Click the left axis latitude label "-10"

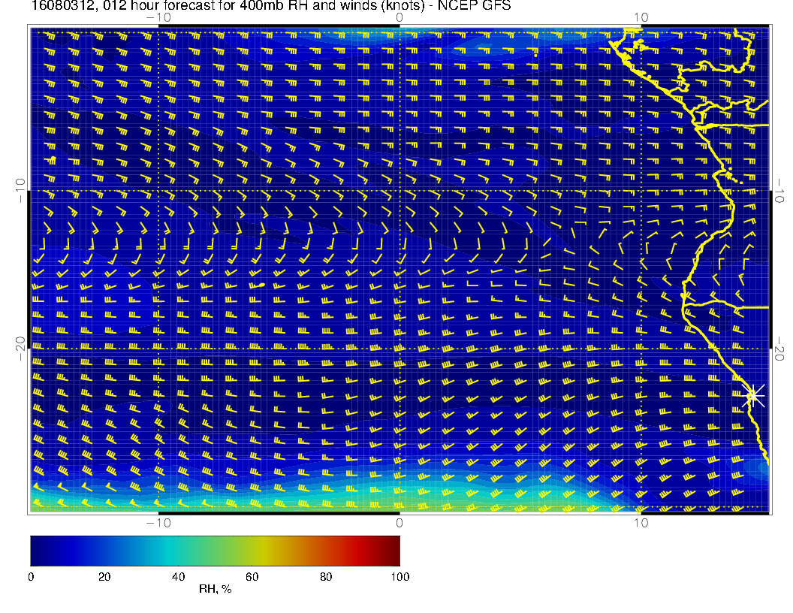click(20, 190)
